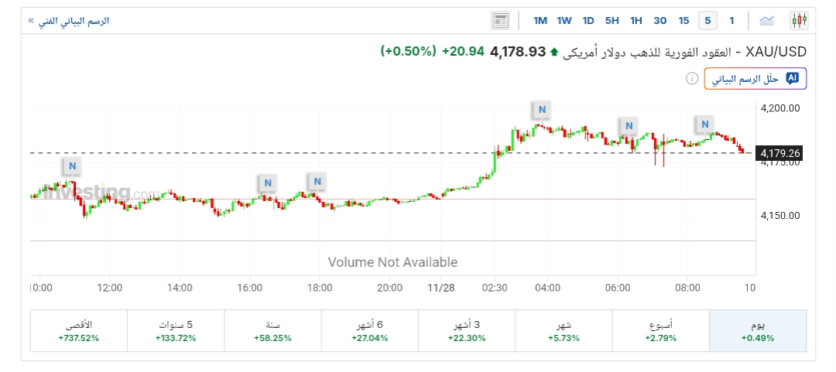The image size is (836, 372).
Task: Switch to candlestick chart type icon
Action: [x=799, y=20]
